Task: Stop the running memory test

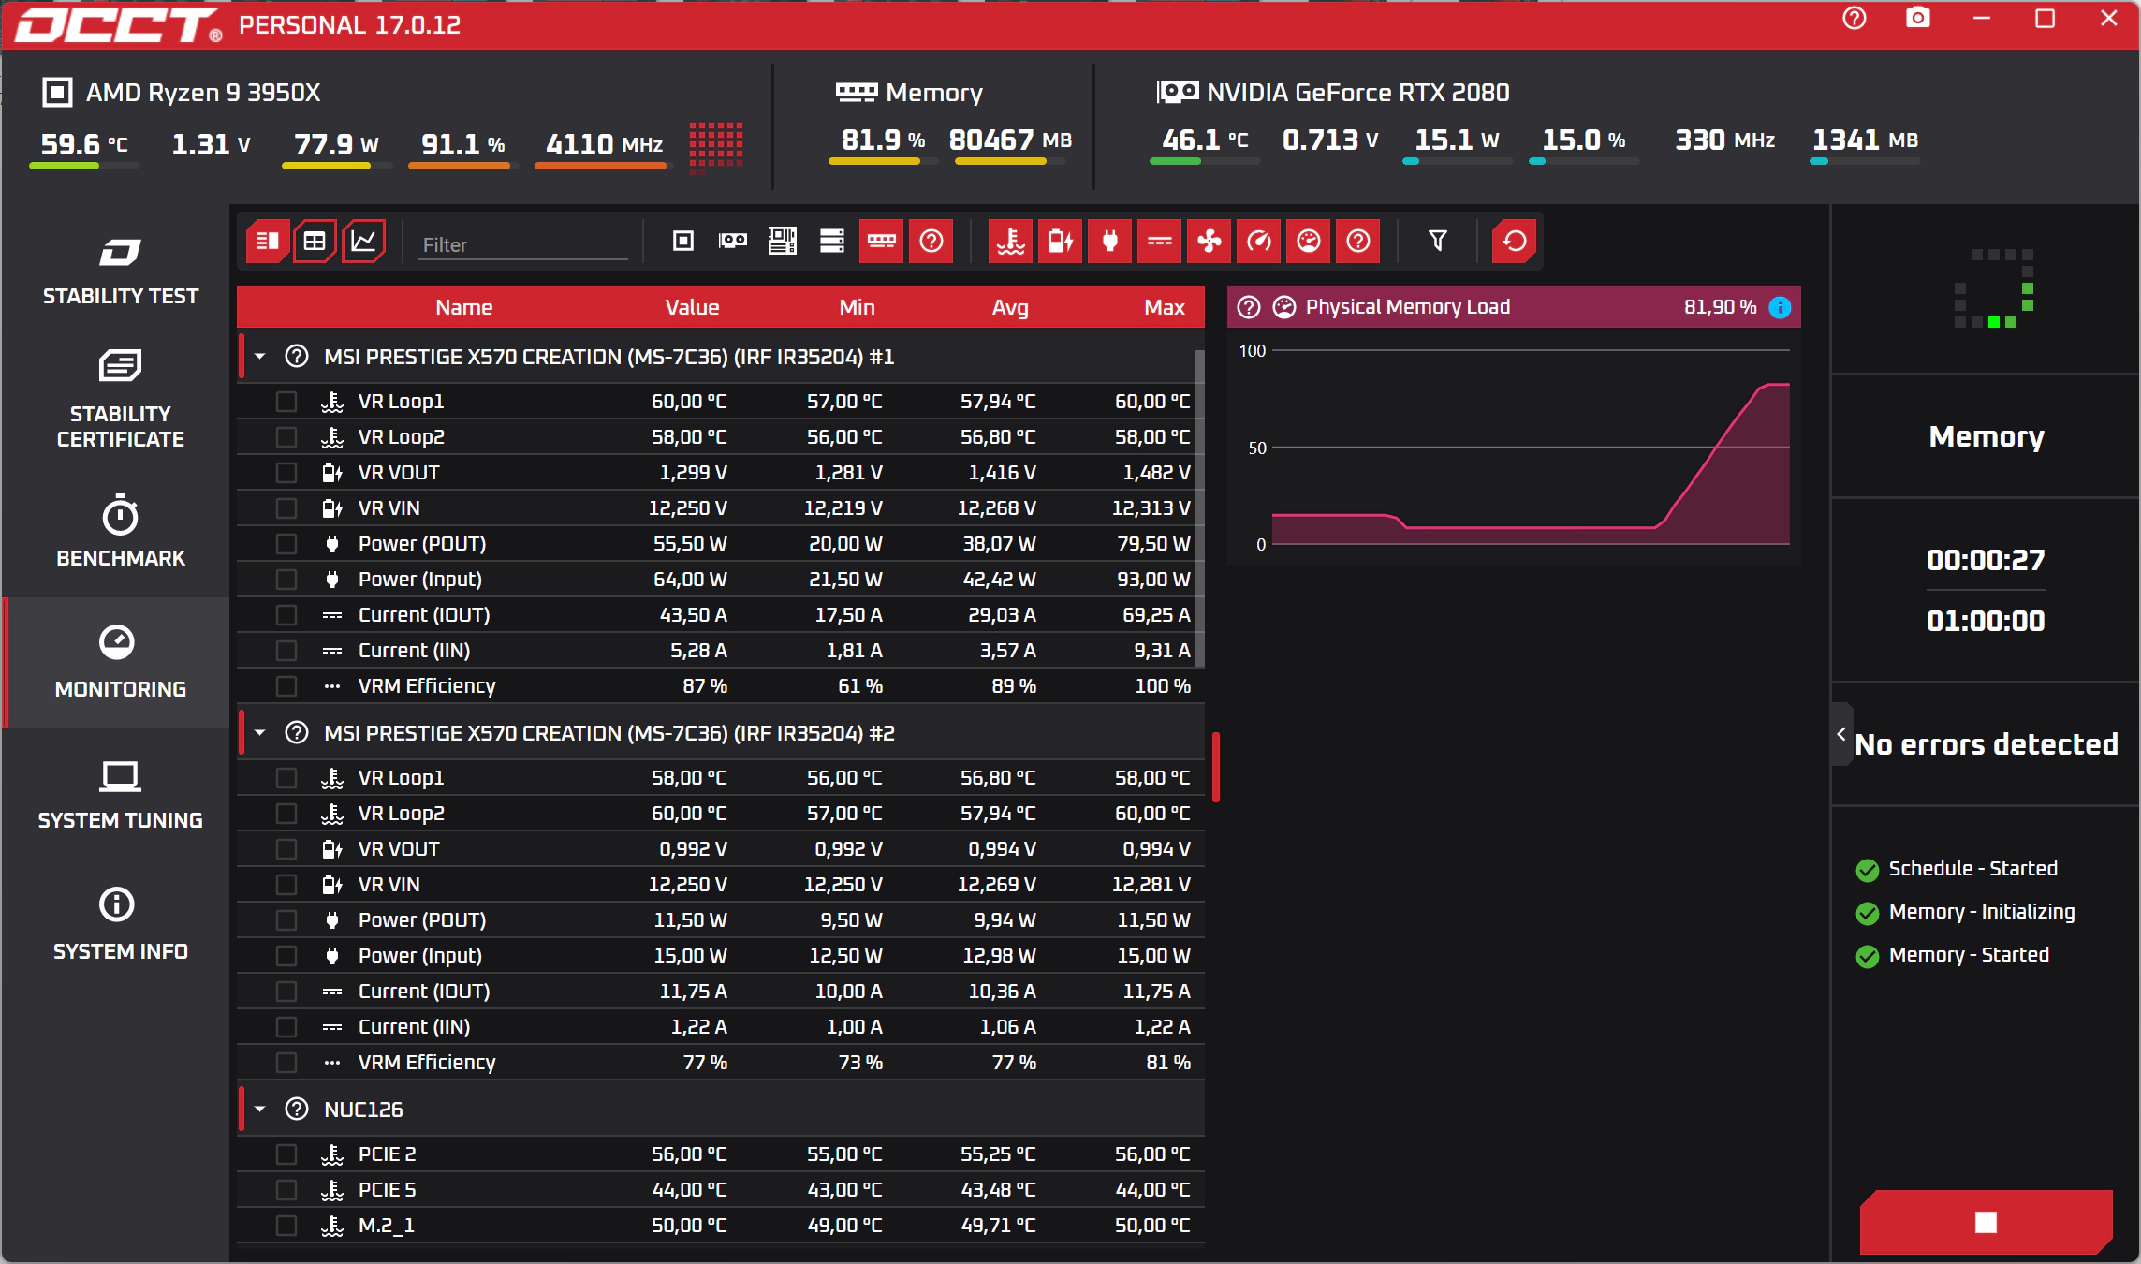Action: pyautogui.click(x=1986, y=1222)
